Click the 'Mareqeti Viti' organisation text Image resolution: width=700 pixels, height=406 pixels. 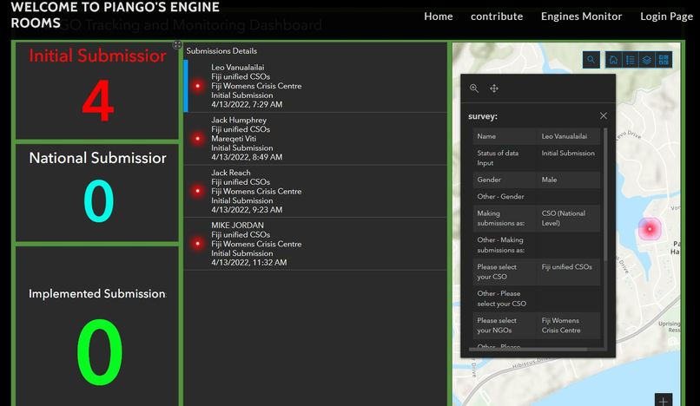[234, 139]
